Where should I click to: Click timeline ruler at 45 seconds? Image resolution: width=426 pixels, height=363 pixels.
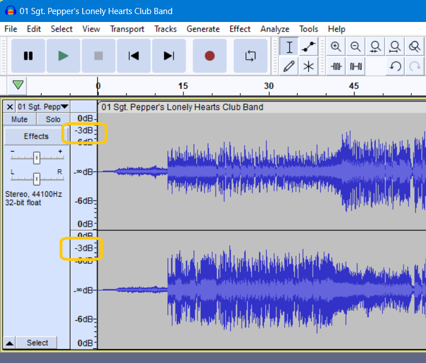[x=354, y=86]
